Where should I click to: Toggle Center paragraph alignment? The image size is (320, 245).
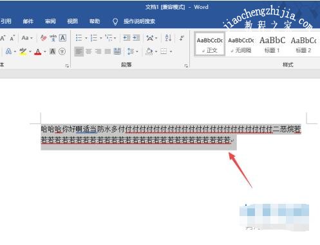coord(88,51)
